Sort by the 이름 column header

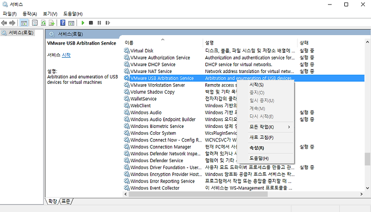tap(163, 43)
